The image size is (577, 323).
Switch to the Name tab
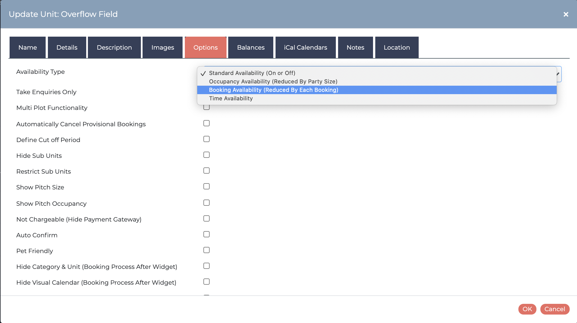28,47
